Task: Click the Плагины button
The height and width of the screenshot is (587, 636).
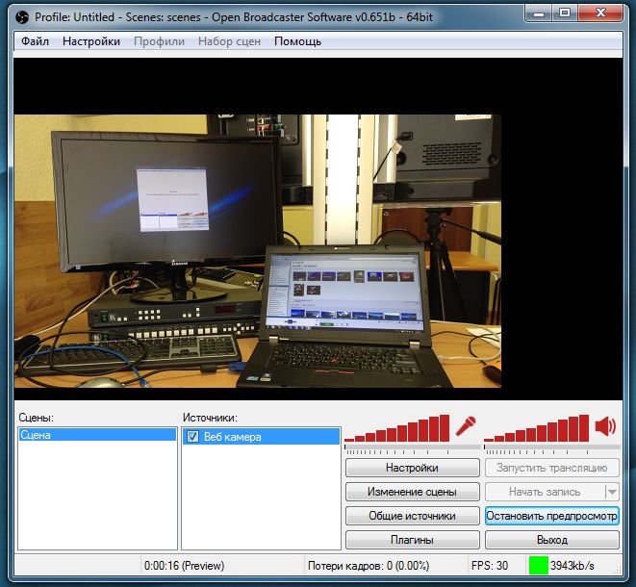Action: point(412,540)
